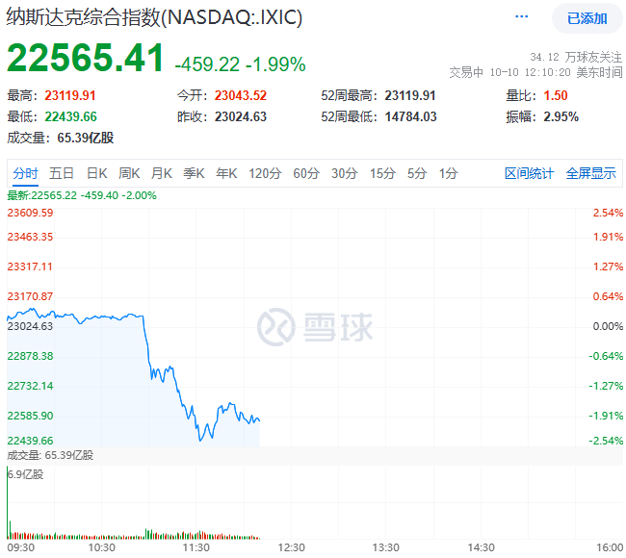Open the three-dot more options menu

[522, 17]
